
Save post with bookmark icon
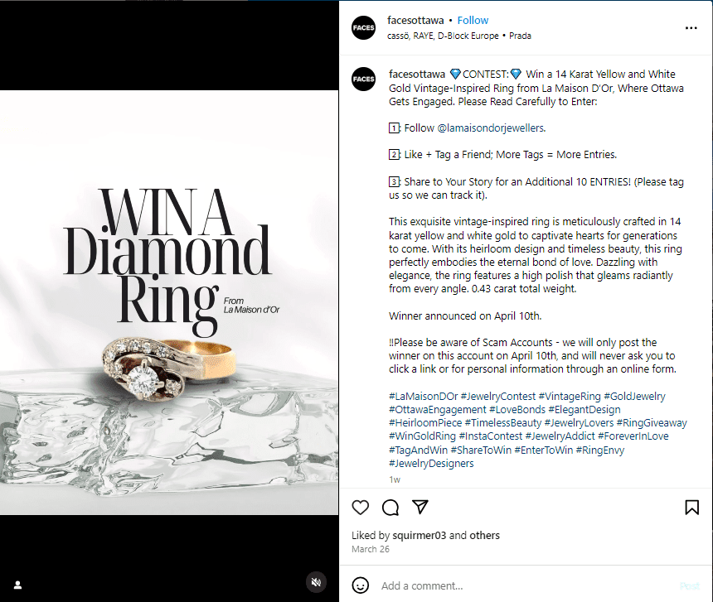[x=691, y=508]
